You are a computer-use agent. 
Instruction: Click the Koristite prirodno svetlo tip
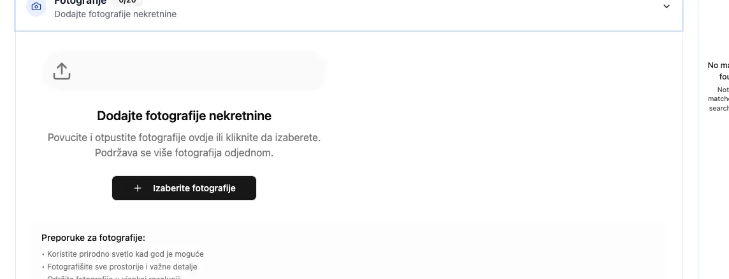126,254
